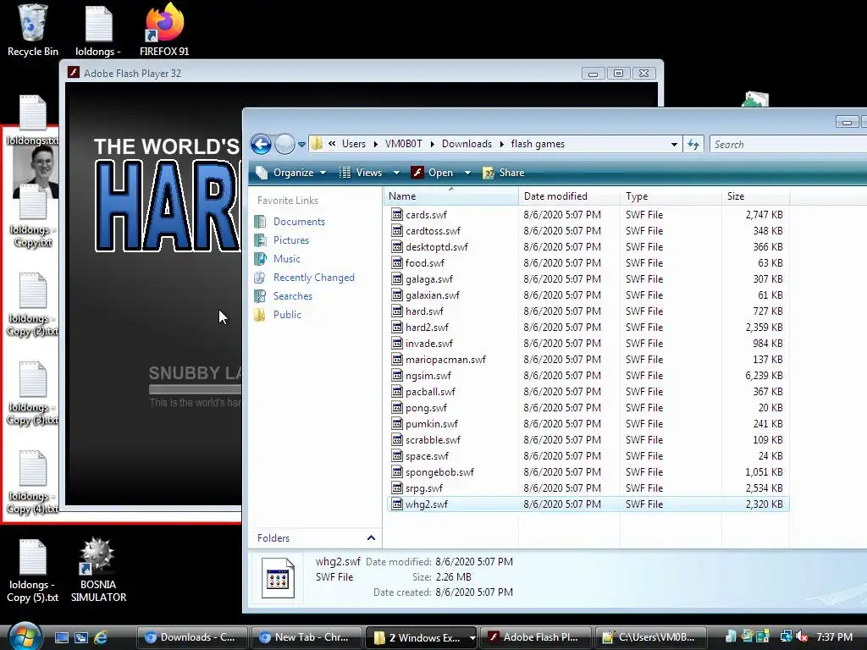Expand the Open with dropdown arrow

pyautogui.click(x=467, y=173)
